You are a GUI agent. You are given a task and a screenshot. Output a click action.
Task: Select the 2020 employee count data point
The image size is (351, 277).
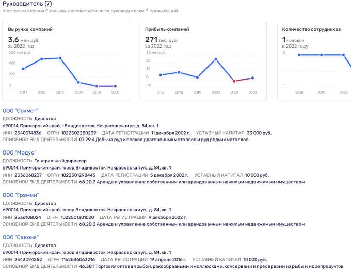point(343,55)
